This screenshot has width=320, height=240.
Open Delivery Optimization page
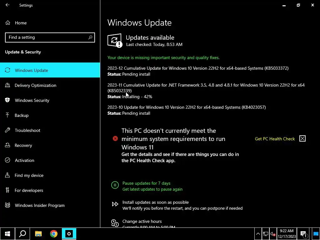50,85
